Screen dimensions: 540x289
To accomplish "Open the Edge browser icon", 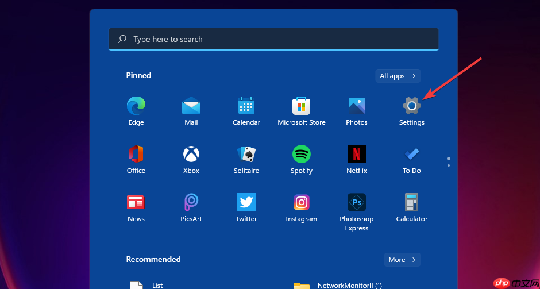I will tap(136, 106).
